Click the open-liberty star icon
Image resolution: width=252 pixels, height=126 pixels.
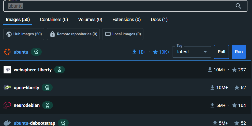(x=237, y=87)
